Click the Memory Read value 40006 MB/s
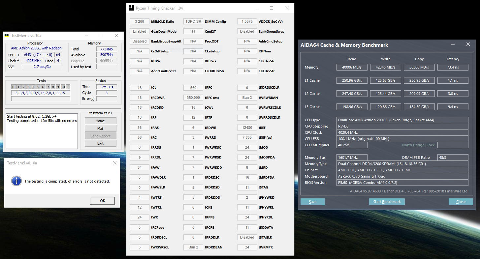The image size is (480, 259). [352, 67]
